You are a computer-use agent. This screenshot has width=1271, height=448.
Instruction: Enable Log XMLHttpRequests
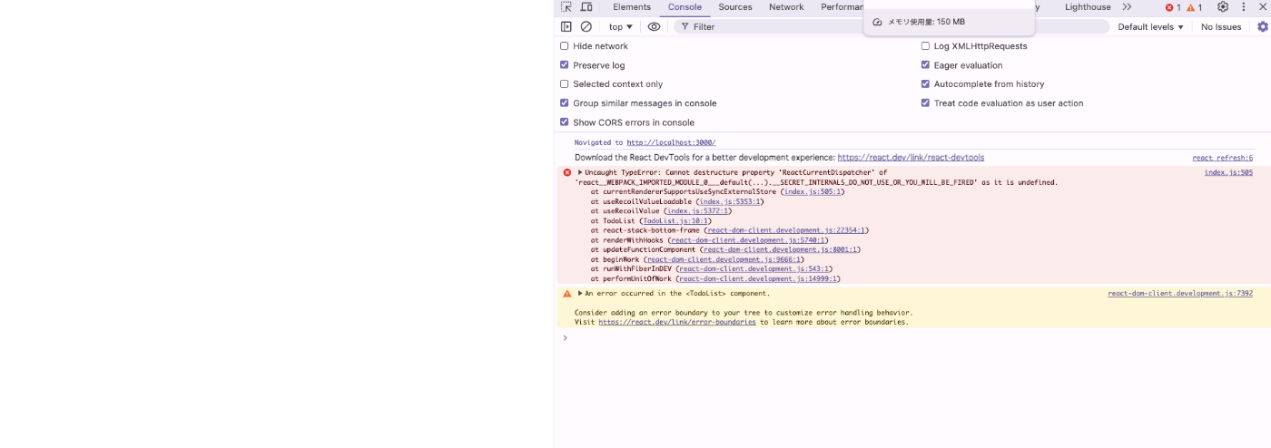926,46
